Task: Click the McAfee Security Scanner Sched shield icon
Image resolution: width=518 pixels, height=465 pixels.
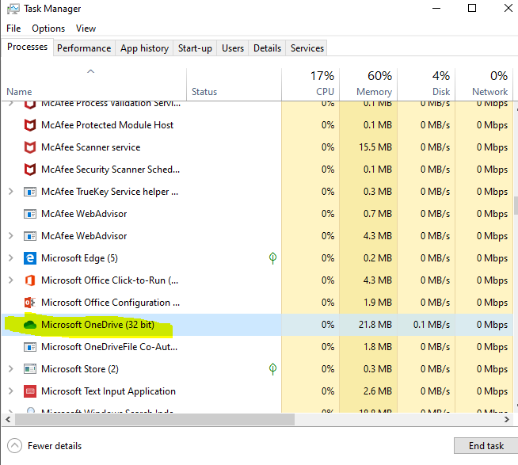Action: click(x=30, y=170)
